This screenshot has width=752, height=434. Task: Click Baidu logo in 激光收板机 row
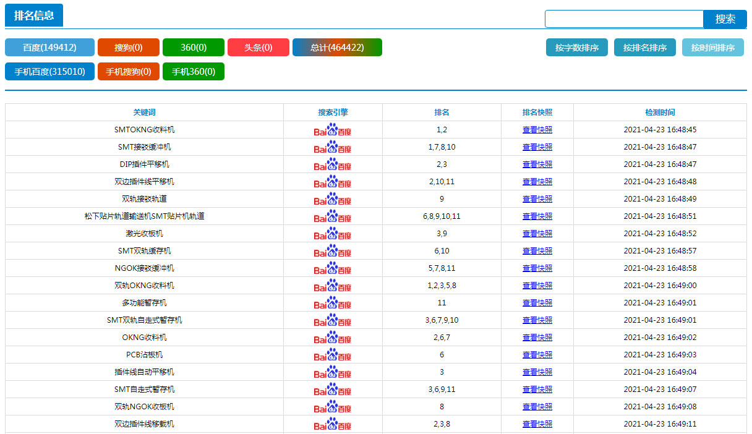(x=333, y=234)
